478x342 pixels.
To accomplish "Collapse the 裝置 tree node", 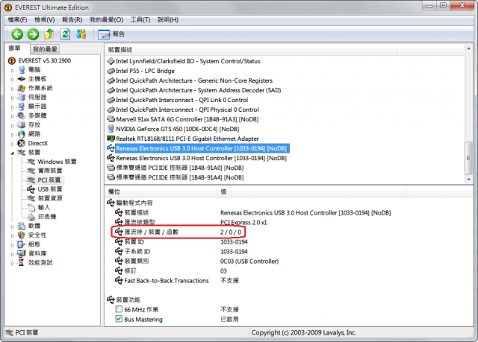I will click(x=13, y=153).
